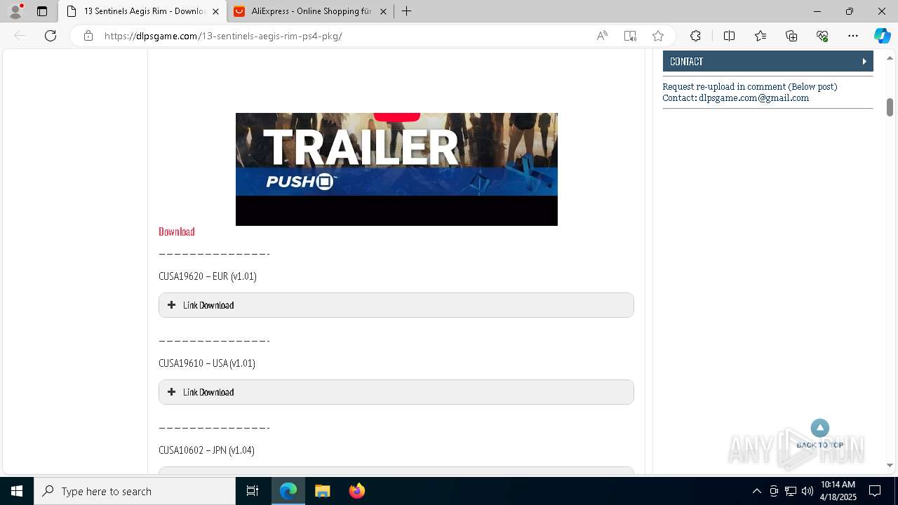898x505 pixels.
Task: Select CUSA19620 – EUR (v1.01) text
Action: 208,276
